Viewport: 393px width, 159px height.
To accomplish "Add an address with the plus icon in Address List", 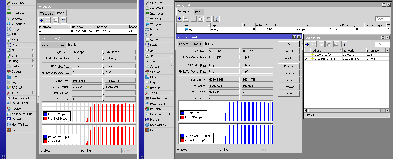I will tap(307, 44).
